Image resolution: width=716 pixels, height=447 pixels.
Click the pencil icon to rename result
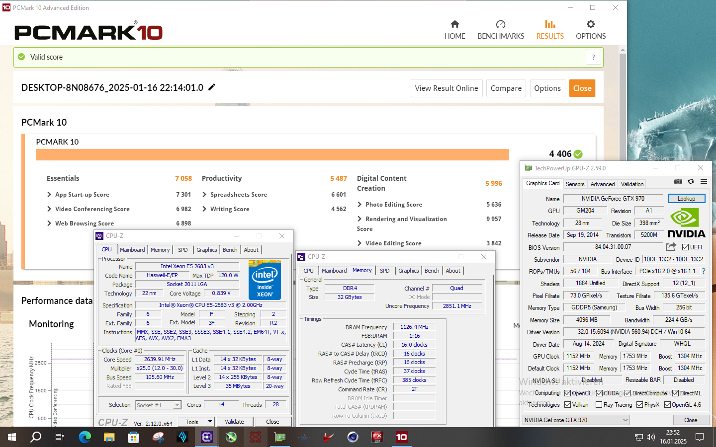pyautogui.click(x=212, y=87)
